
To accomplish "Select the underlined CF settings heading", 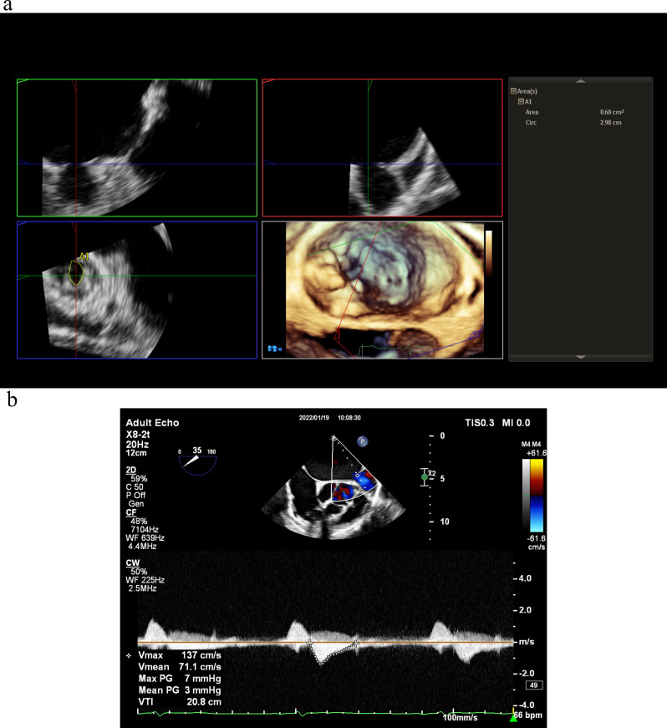I will [x=131, y=512].
